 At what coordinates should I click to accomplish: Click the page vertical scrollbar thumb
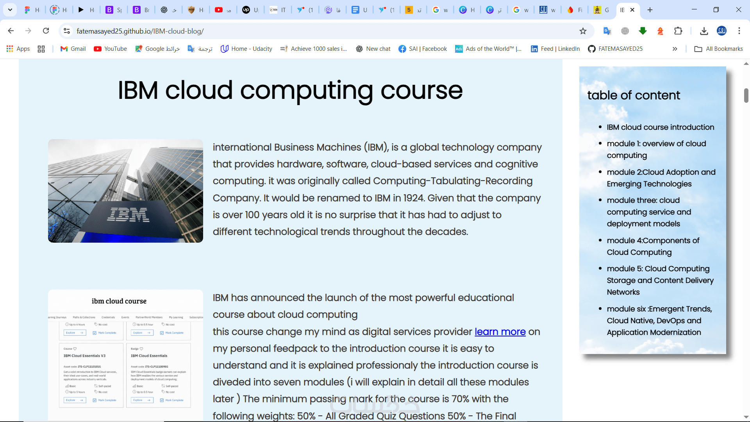click(746, 96)
